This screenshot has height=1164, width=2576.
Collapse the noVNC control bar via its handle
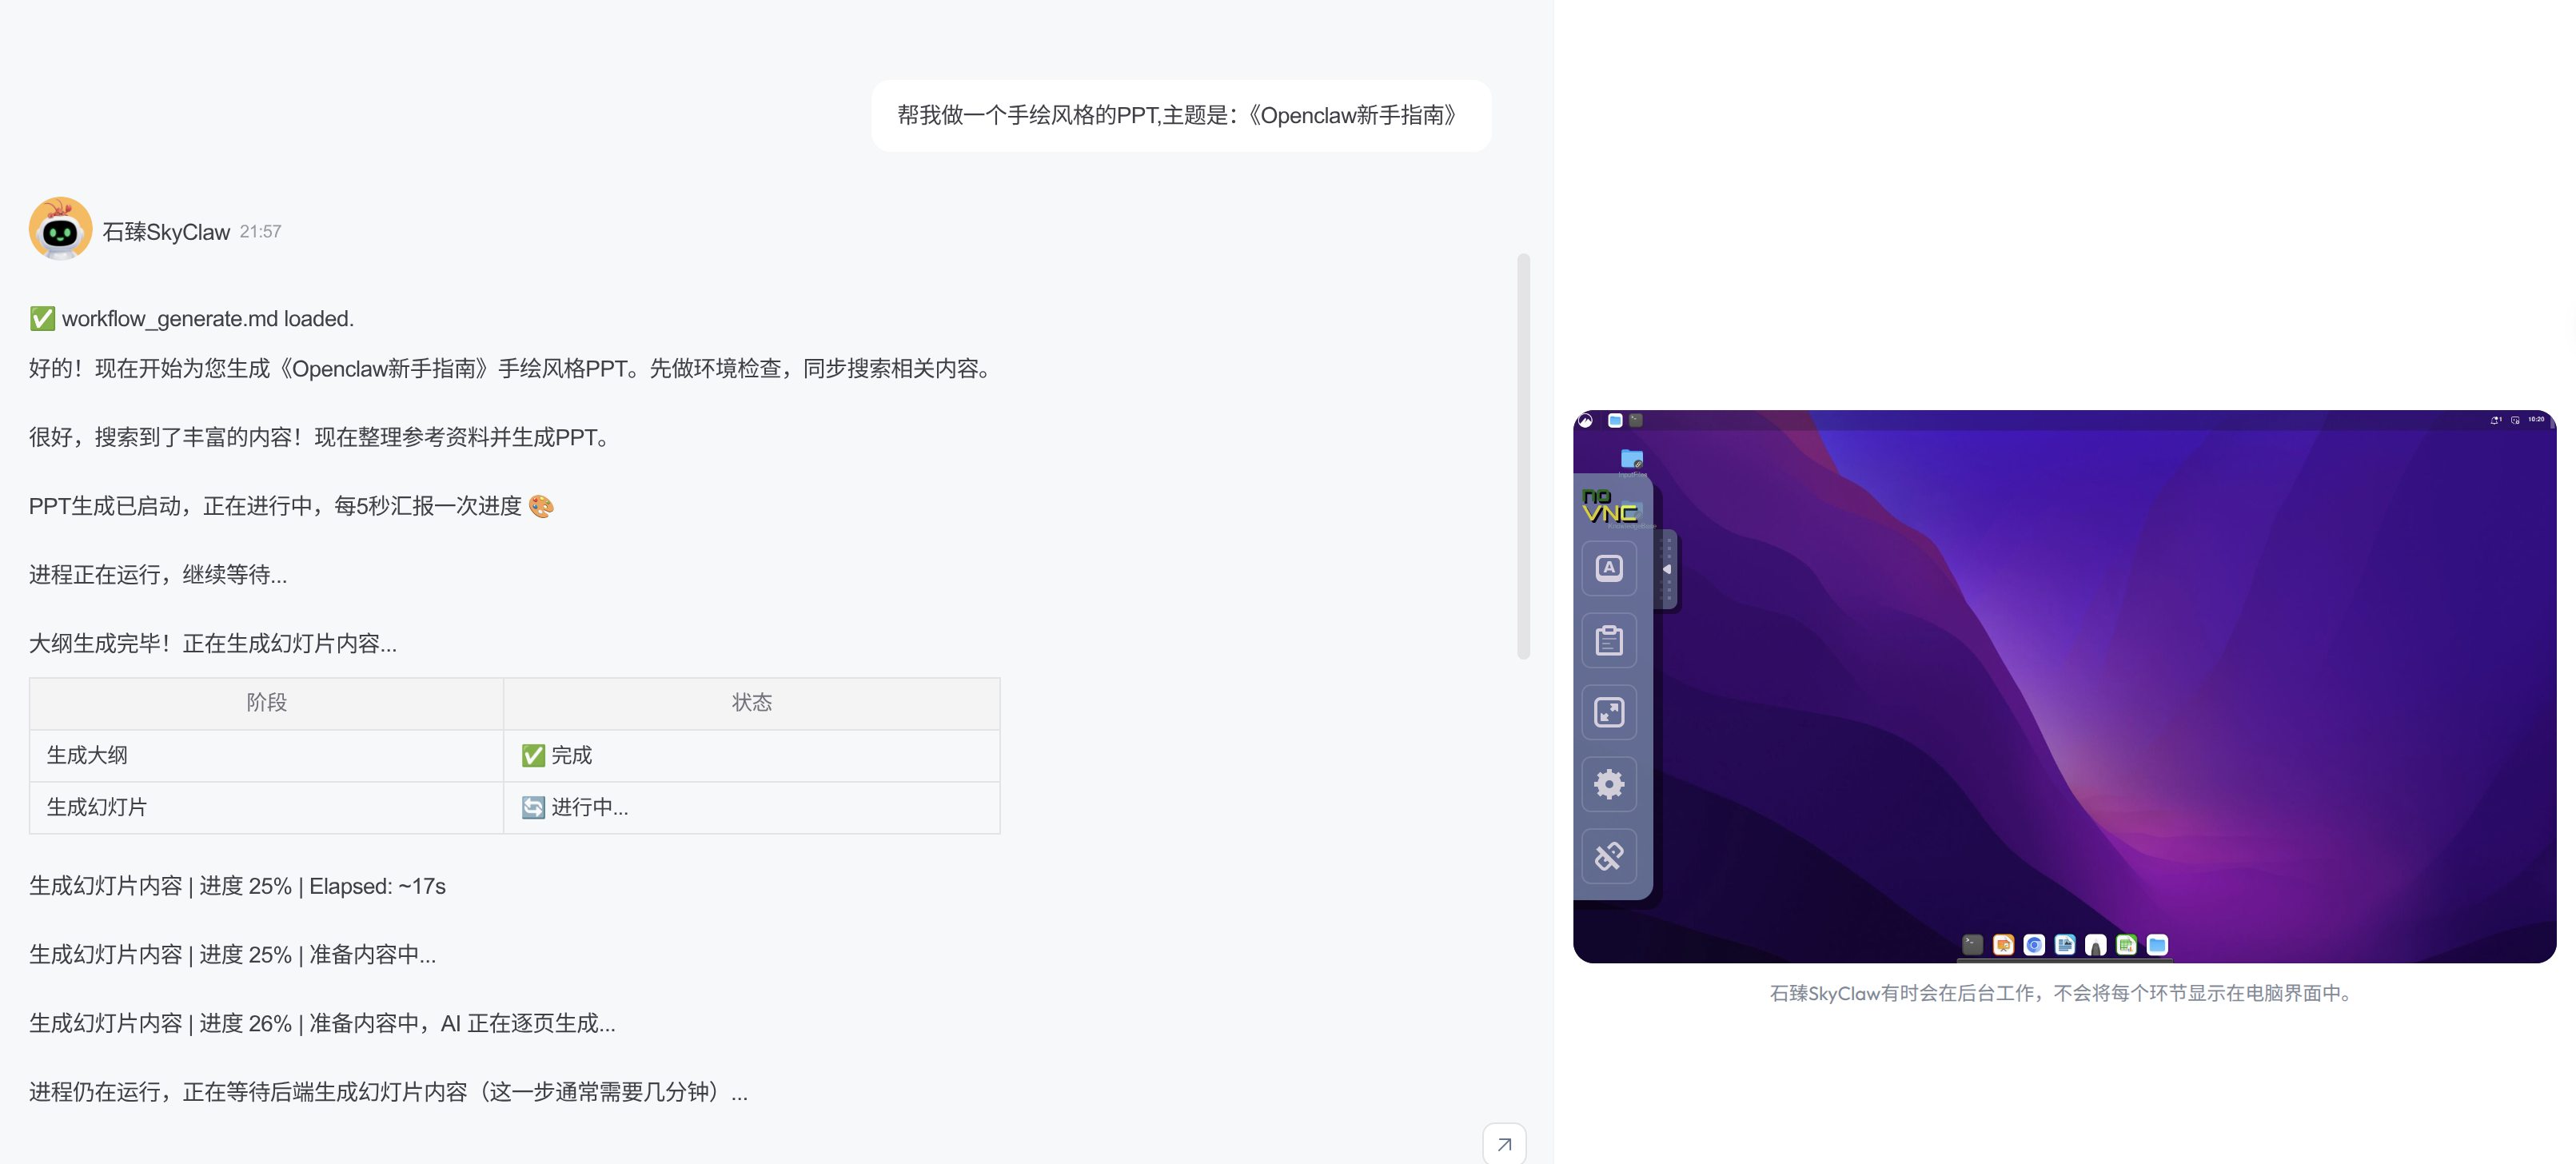[1667, 570]
